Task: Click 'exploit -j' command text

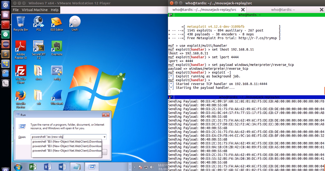Action: [x=222, y=72]
